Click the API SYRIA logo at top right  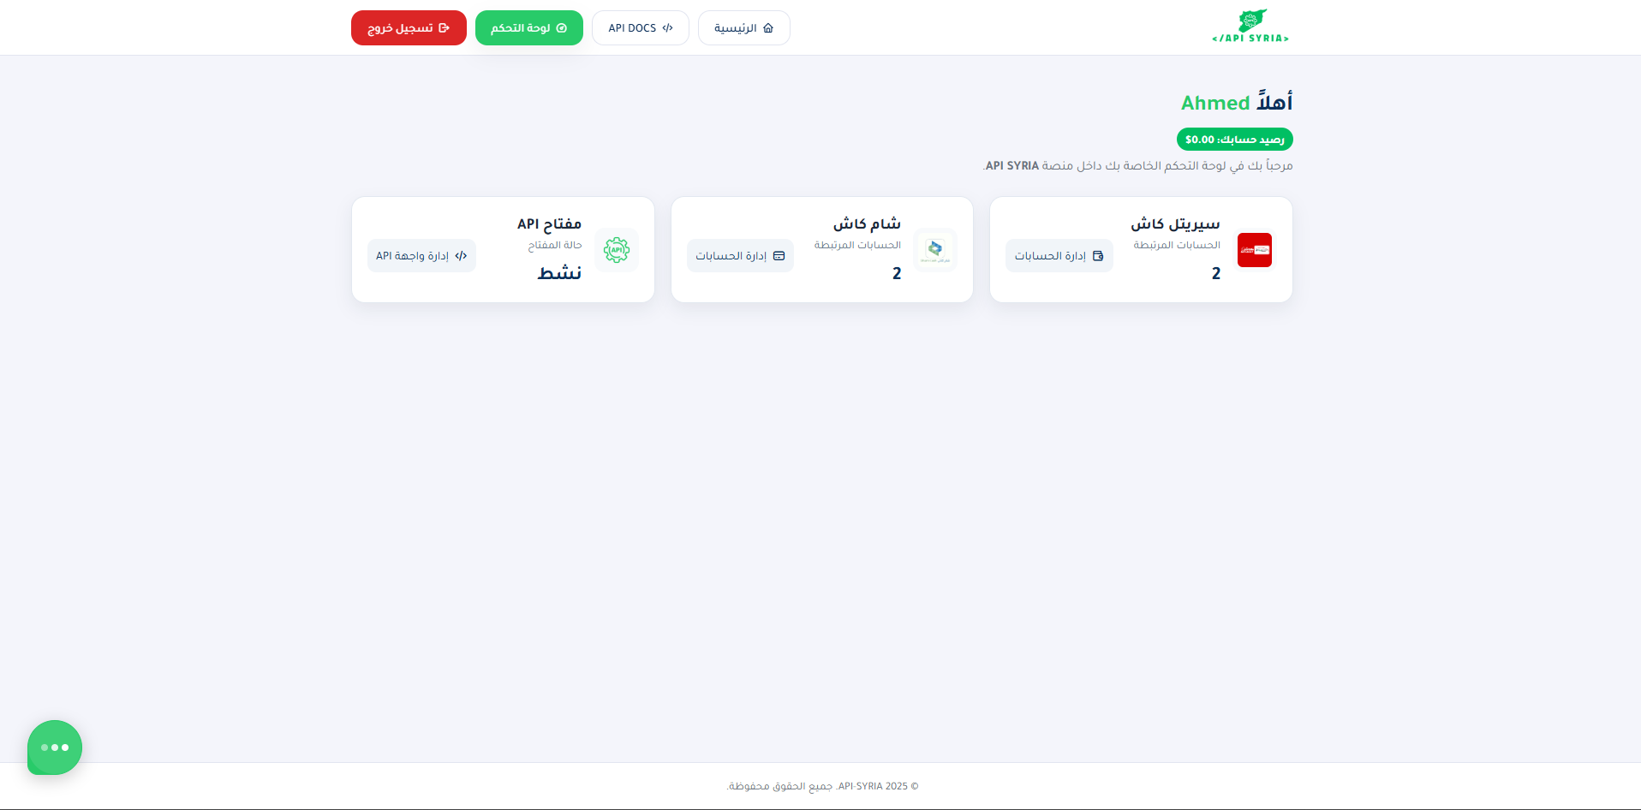point(1250,26)
